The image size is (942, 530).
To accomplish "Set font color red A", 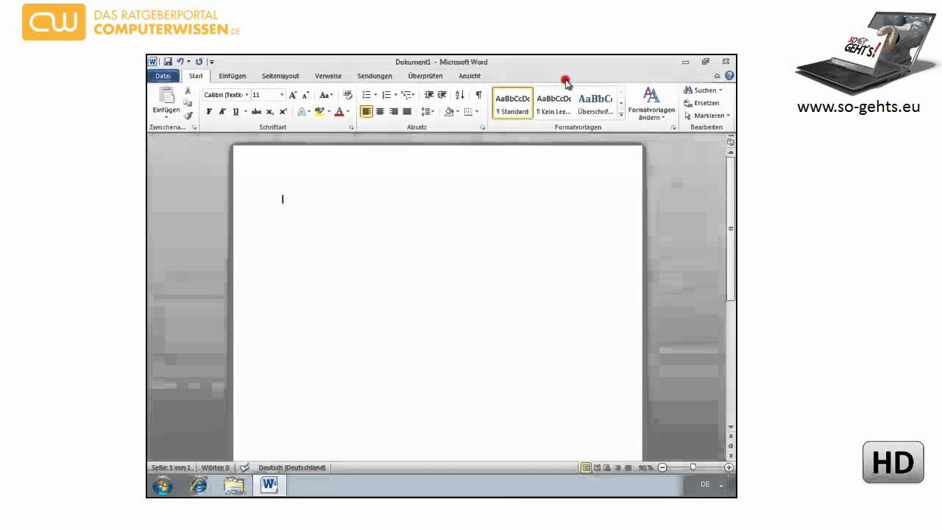I will click(339, 112).
